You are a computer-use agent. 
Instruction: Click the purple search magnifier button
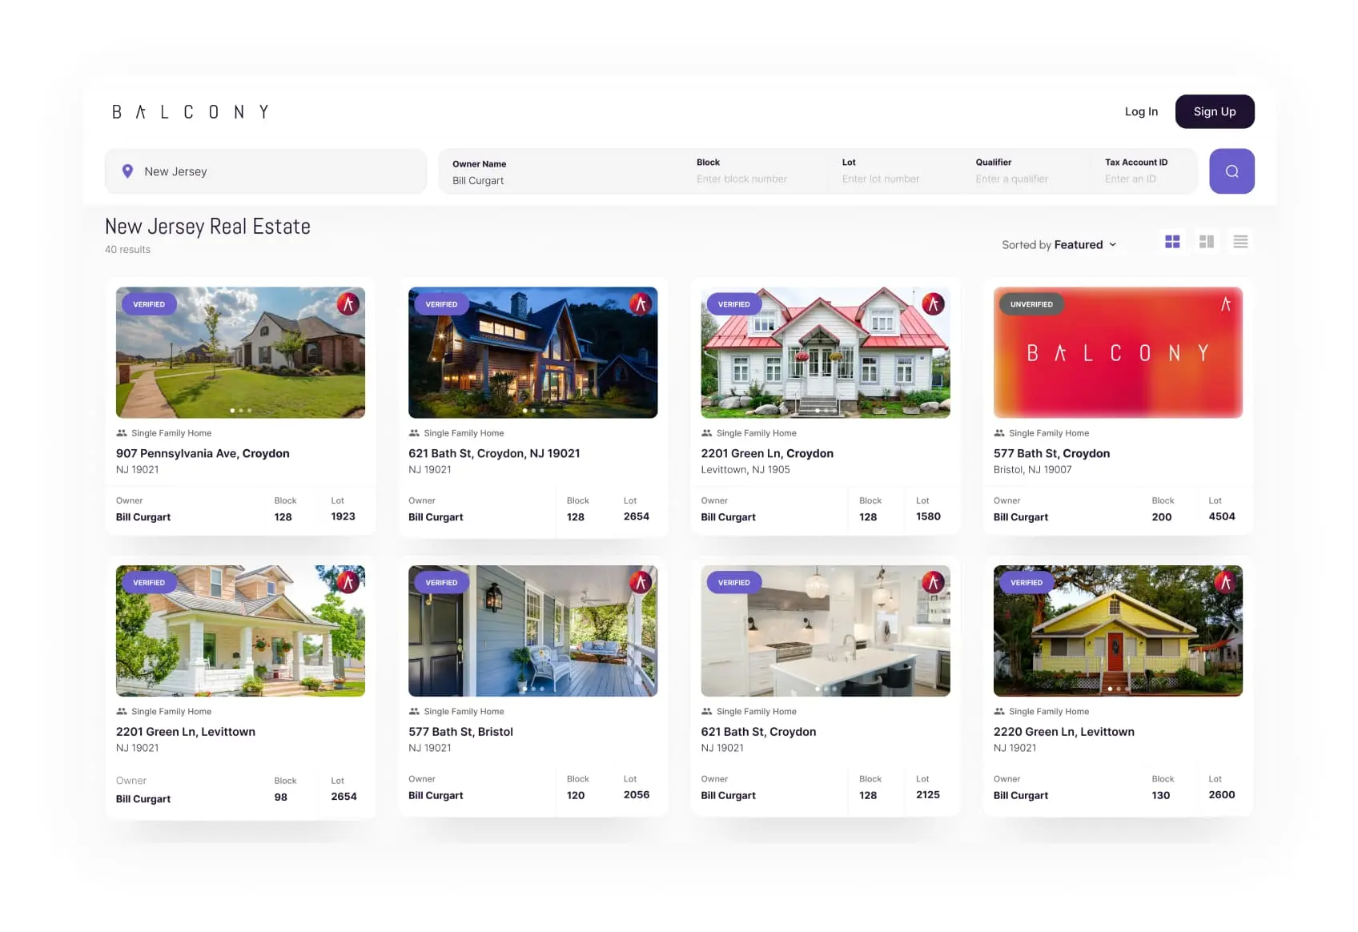(1231, 171)
